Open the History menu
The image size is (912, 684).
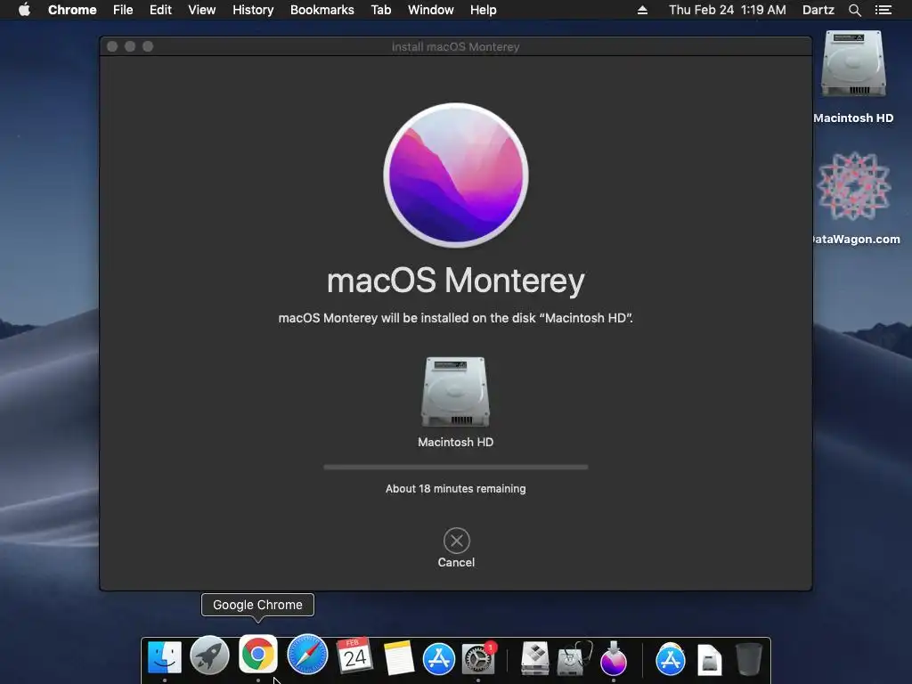(253, 10)
